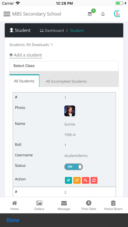The height and width of the screenshot is (227, 128).
Task: Open Gallery from bottom bar
Action: tap(39, 205)
